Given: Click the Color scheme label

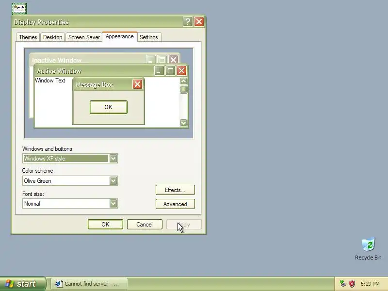Looking at the screenshot, I should 38,171.
